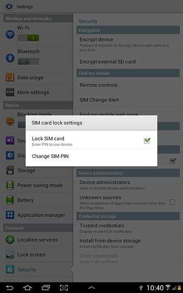Image resolution: width=183 pixels, height=293 pixels.
Task: Tap the Location services icon
Action: point(10,239)
